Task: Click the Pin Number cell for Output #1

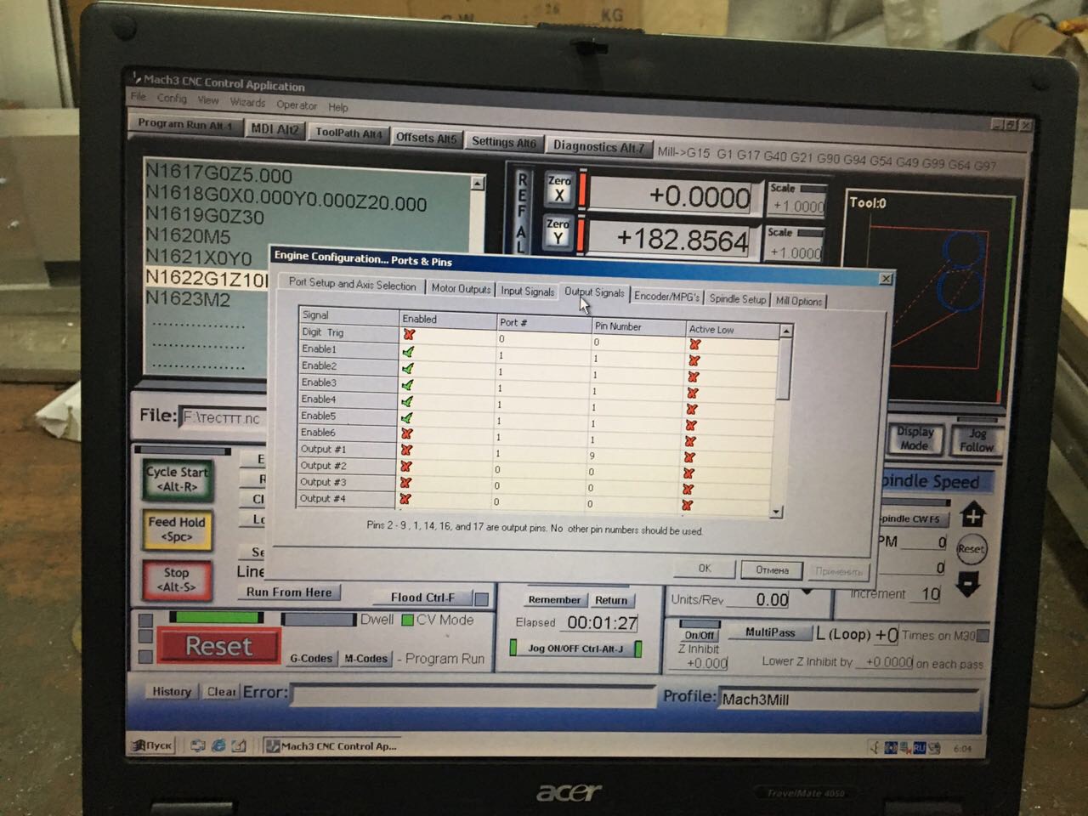Action: (634, 456)
